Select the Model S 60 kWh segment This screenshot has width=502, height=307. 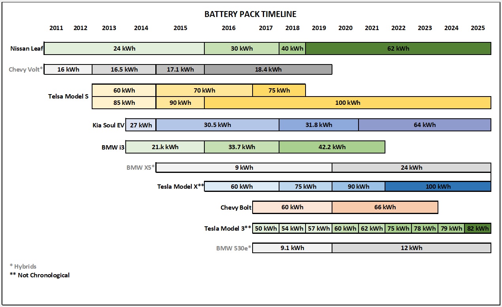click(124, 90)
